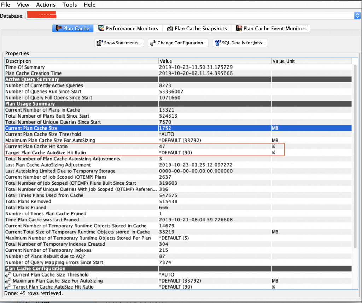The image size is (362, 303).
Task: Open the File menu
Action: (6, 5)
